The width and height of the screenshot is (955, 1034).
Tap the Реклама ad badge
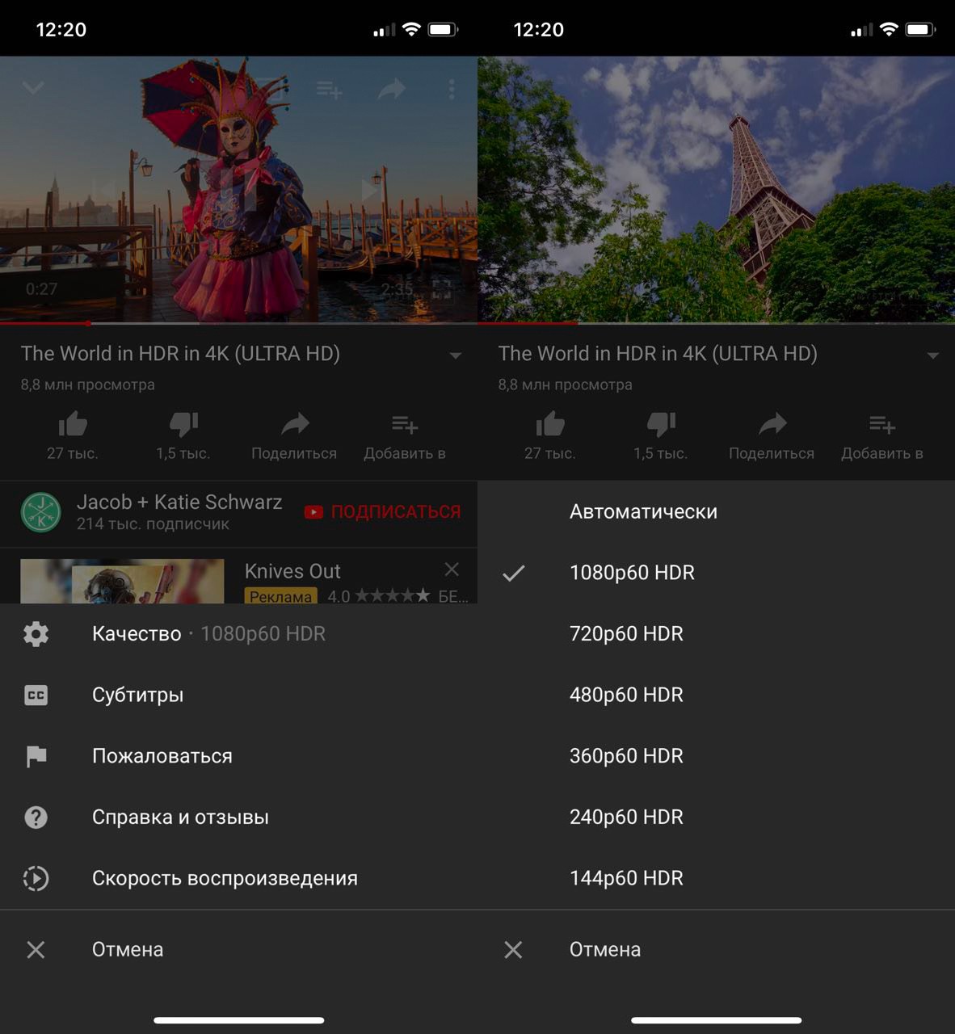280,596
